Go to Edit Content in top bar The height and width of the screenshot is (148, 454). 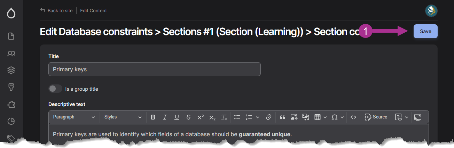[x=94, y=10]
